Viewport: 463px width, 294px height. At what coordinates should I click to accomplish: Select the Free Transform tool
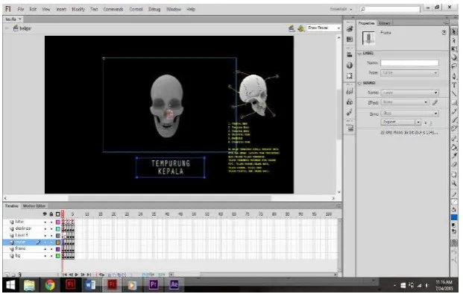pyautogui.click(x=454, y=49)
